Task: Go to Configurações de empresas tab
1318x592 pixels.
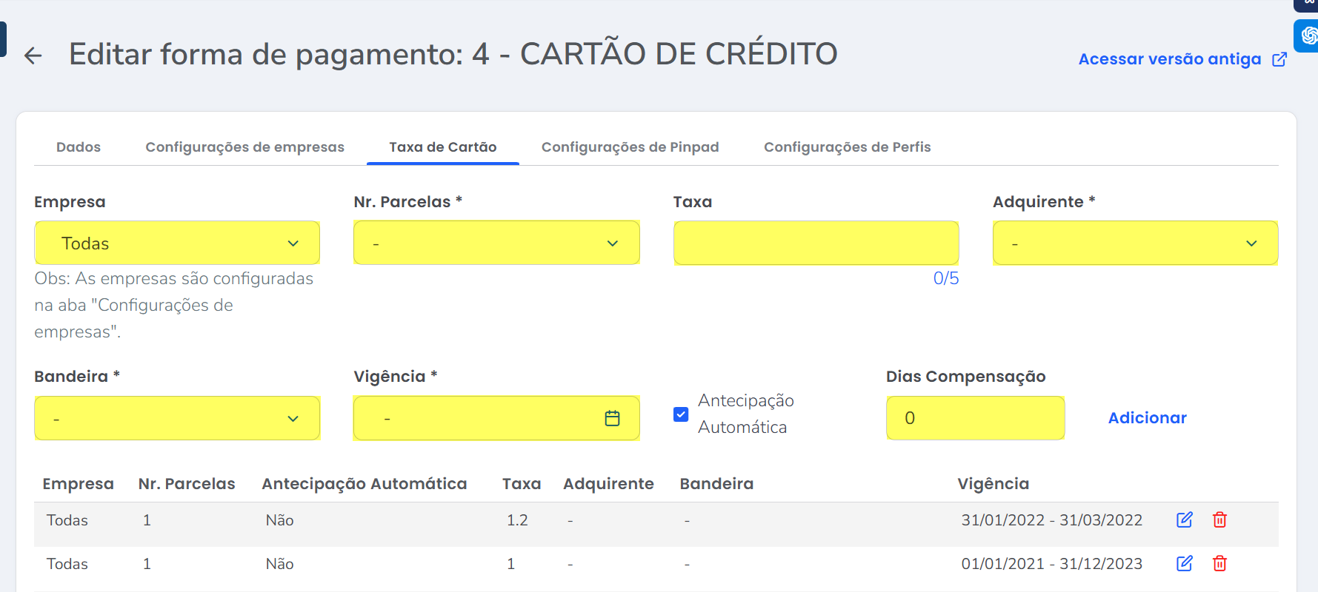Action: [244, 147]
